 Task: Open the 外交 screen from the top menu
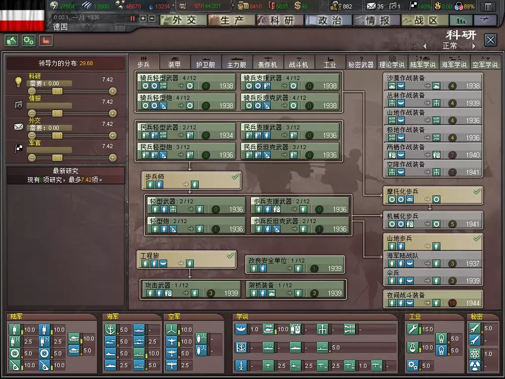click(x=183, y=20)
